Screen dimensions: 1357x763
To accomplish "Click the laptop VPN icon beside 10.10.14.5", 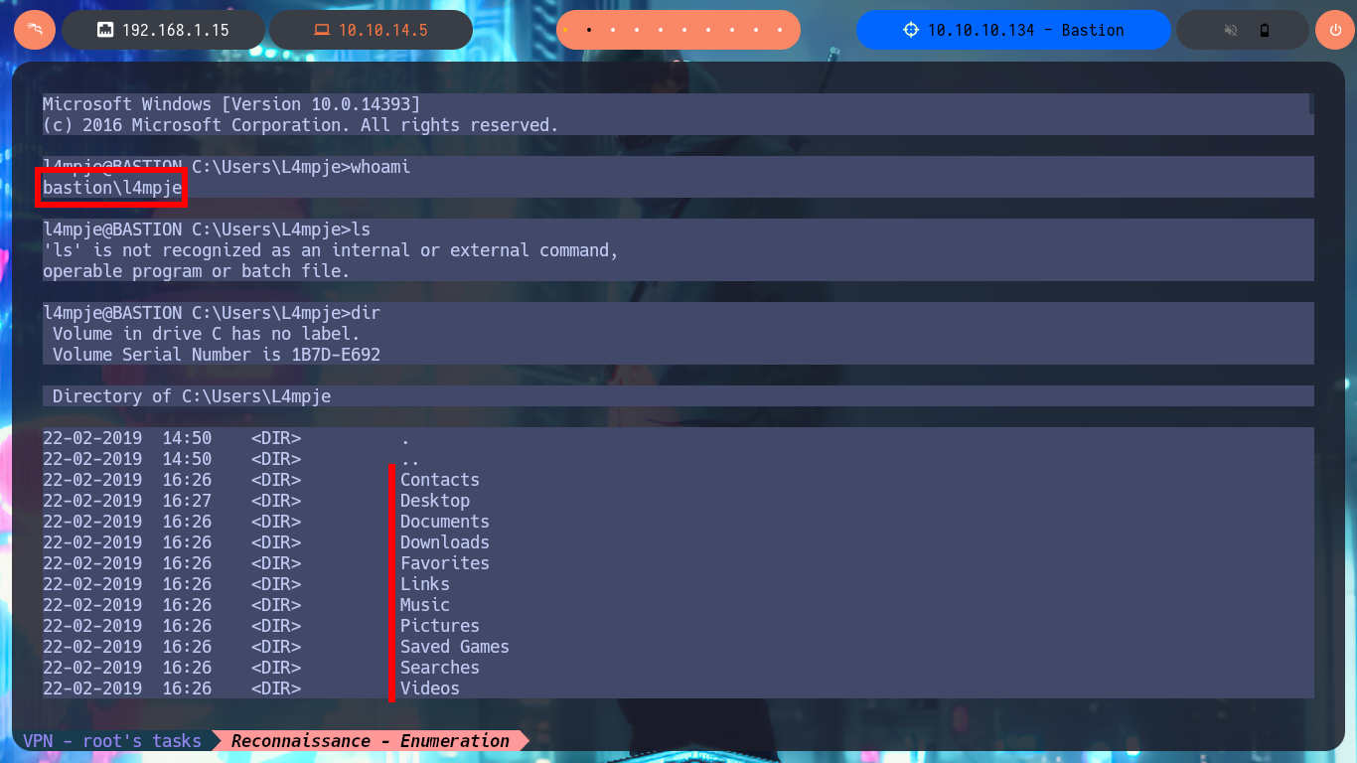I will point(322,30).
